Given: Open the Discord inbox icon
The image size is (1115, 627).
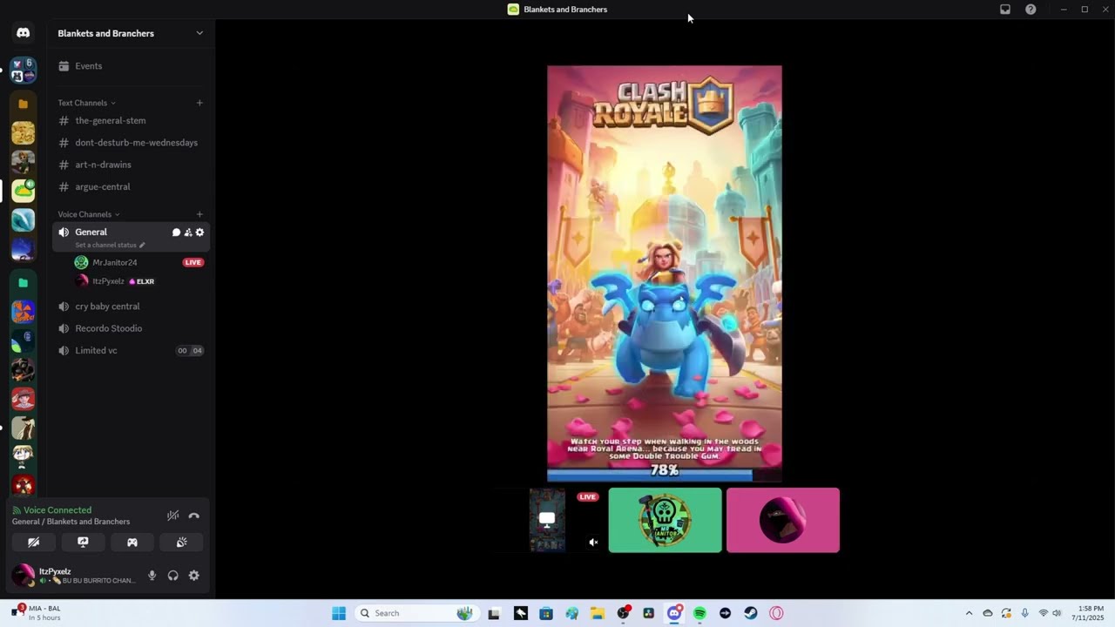Looking at the screenshot, I should tap(1005, 10).
